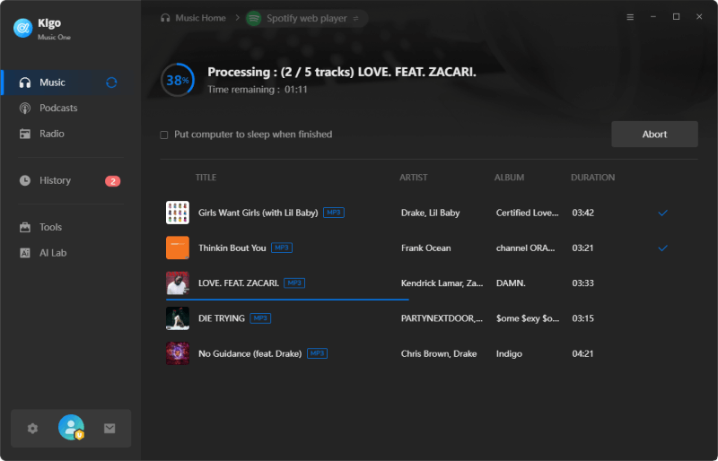
Task: Close the Kigo window
Action: [x=699, y=17]
